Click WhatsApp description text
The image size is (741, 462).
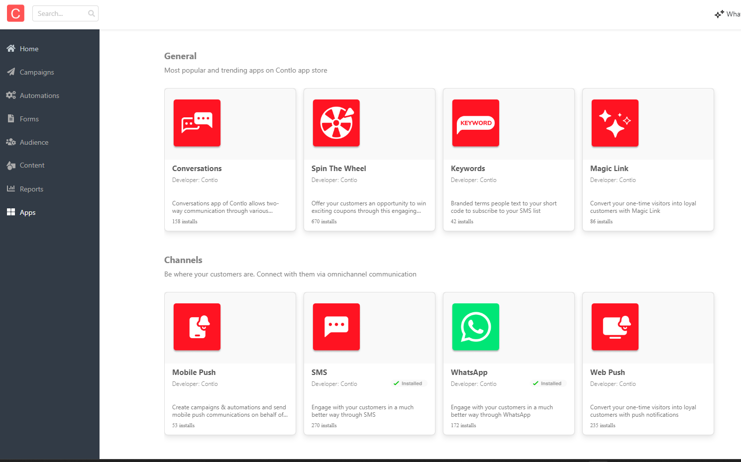(x=502, y=411)
